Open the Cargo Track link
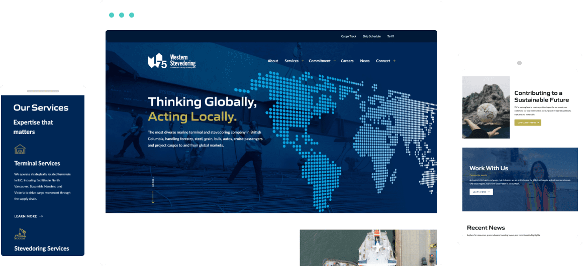The width and height of the screenshot is (583, 266). [x=348, y=36]
